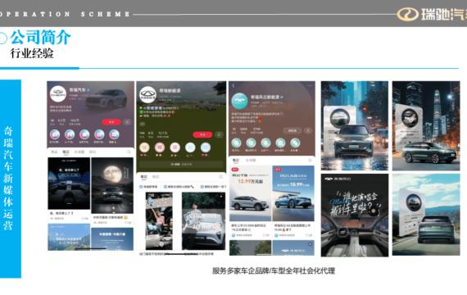Image resolution: width=467 pixels, height=295 pixels.
Task: Open the 来 highlight circle in 奇瑞风云新能源
Action: pos(265,143)
